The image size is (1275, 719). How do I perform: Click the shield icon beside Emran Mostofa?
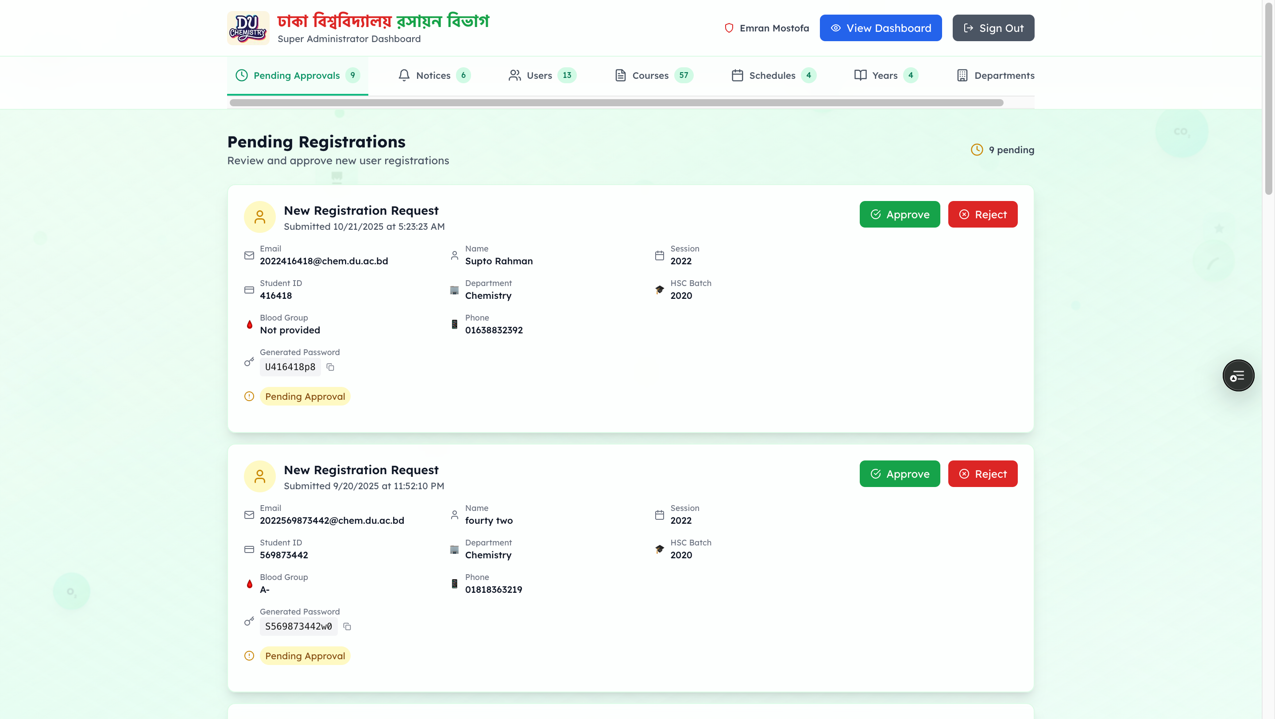click(x=729, y=28)
